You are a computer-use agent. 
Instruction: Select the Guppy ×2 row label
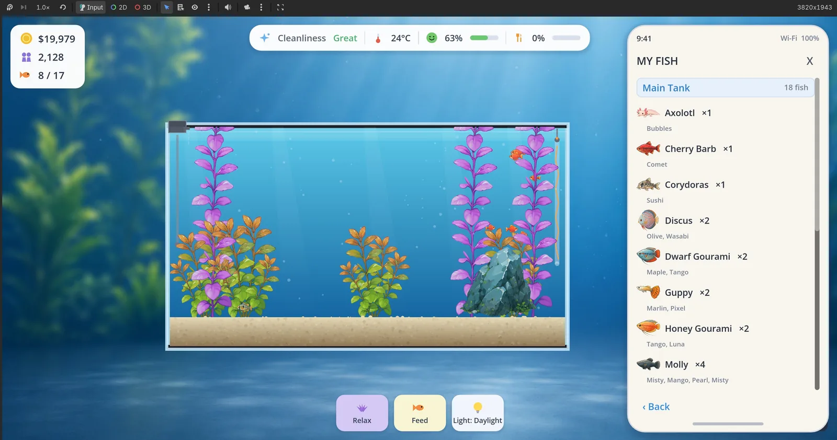[687, 293]
